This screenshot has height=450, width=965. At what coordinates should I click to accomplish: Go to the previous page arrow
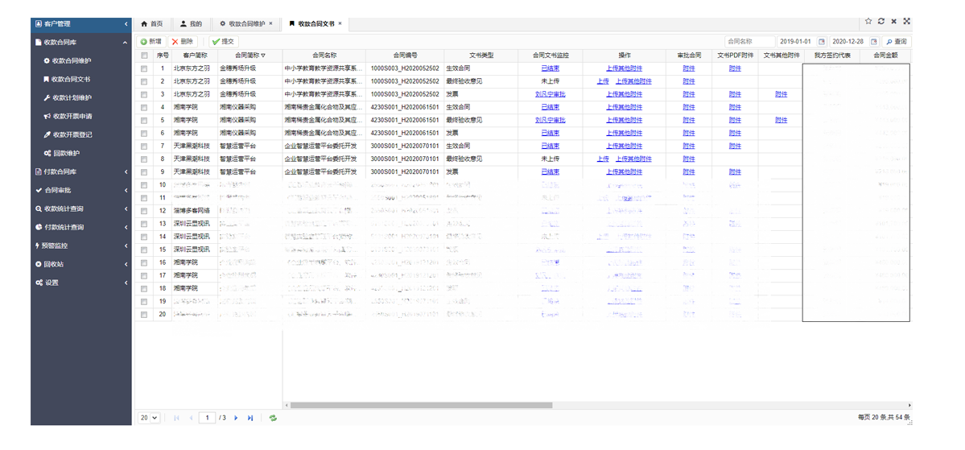(191, 417)
